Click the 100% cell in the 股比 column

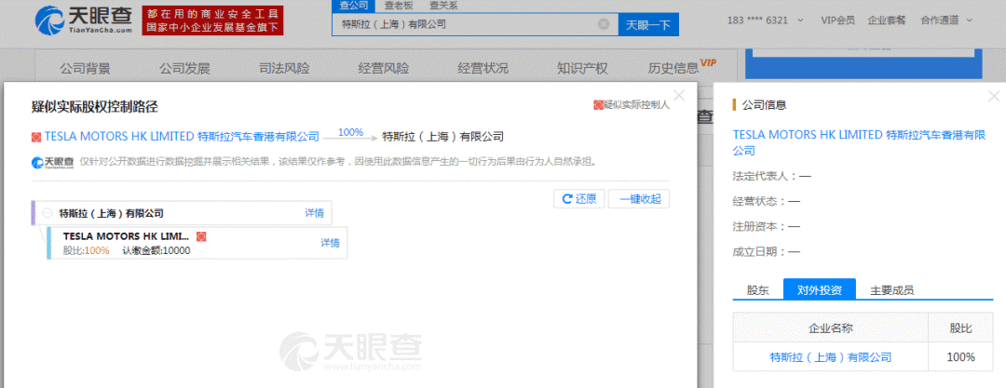click(960, 357)
